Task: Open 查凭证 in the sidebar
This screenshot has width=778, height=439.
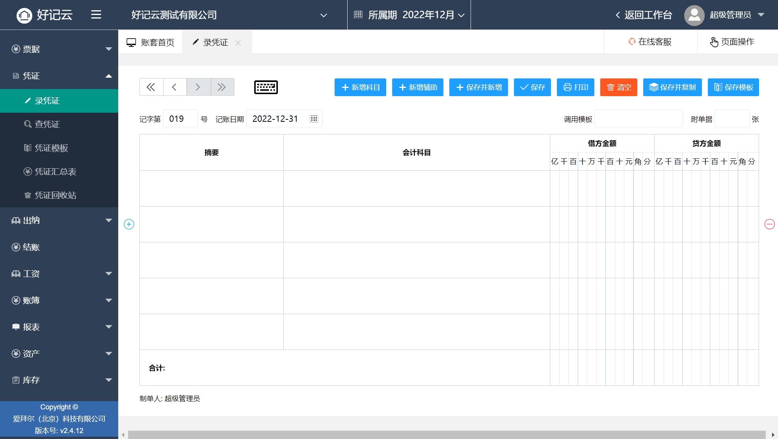Action: click(59, 124)
